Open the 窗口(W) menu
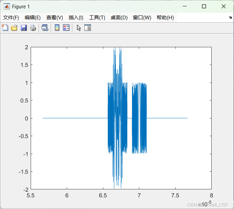Screen dimensions: 234x209 click(x=142, y=18)
